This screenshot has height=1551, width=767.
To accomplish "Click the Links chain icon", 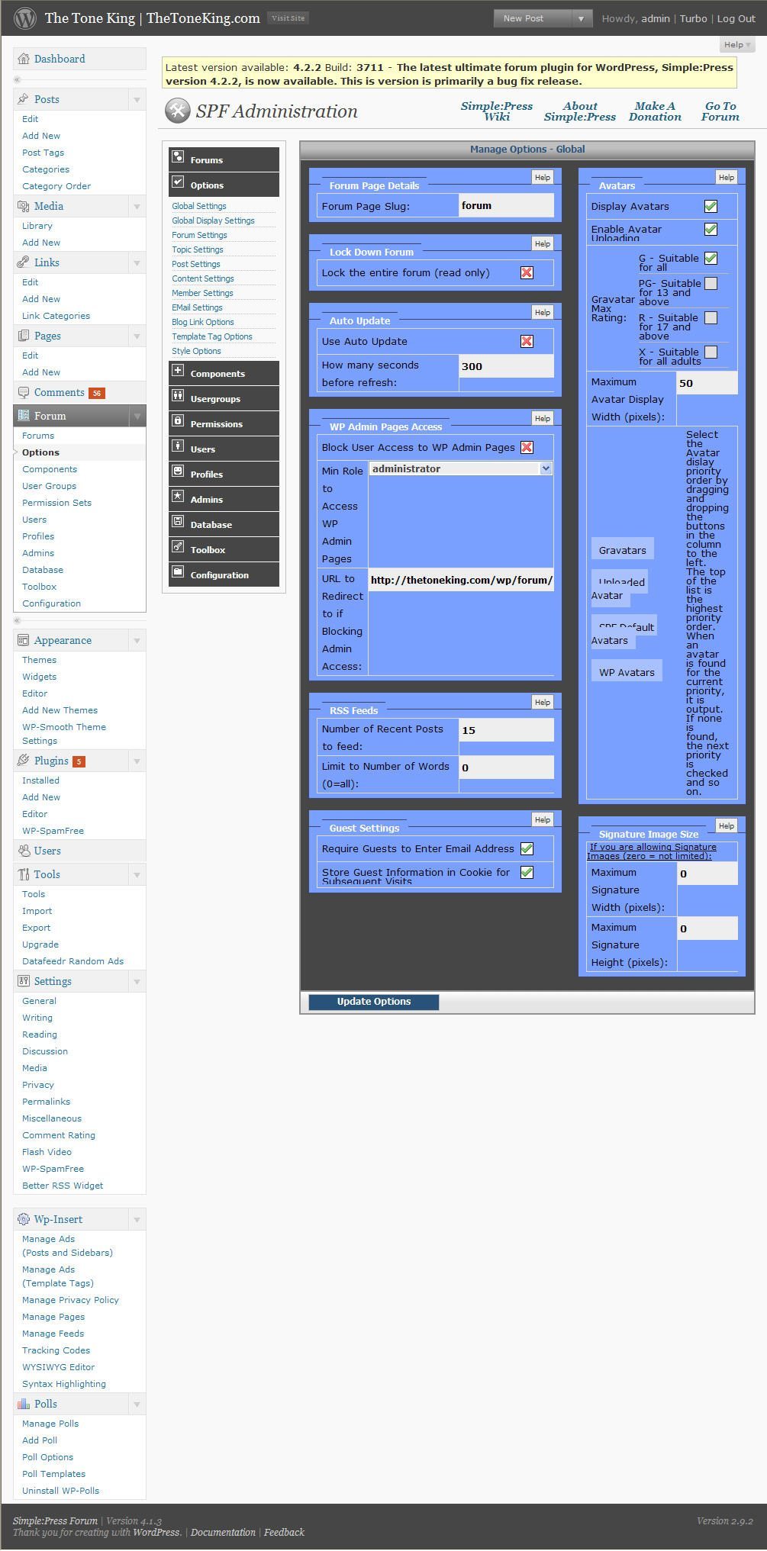I will (x=24, y=262).
